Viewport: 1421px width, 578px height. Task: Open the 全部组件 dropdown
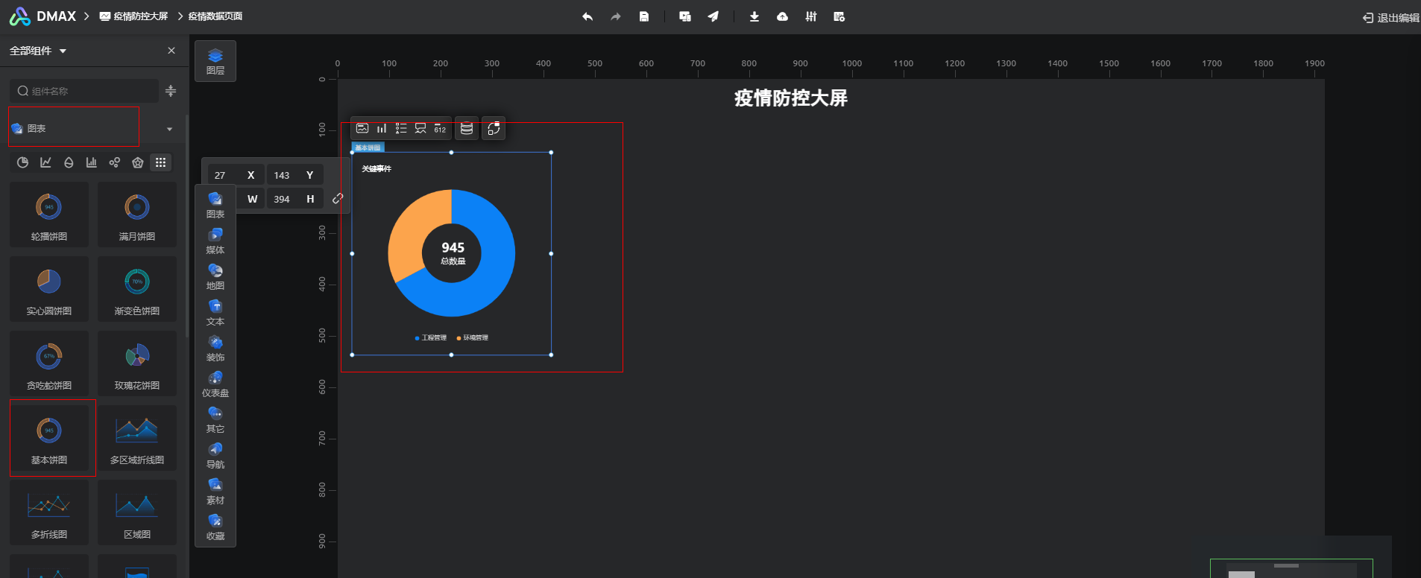38,51
